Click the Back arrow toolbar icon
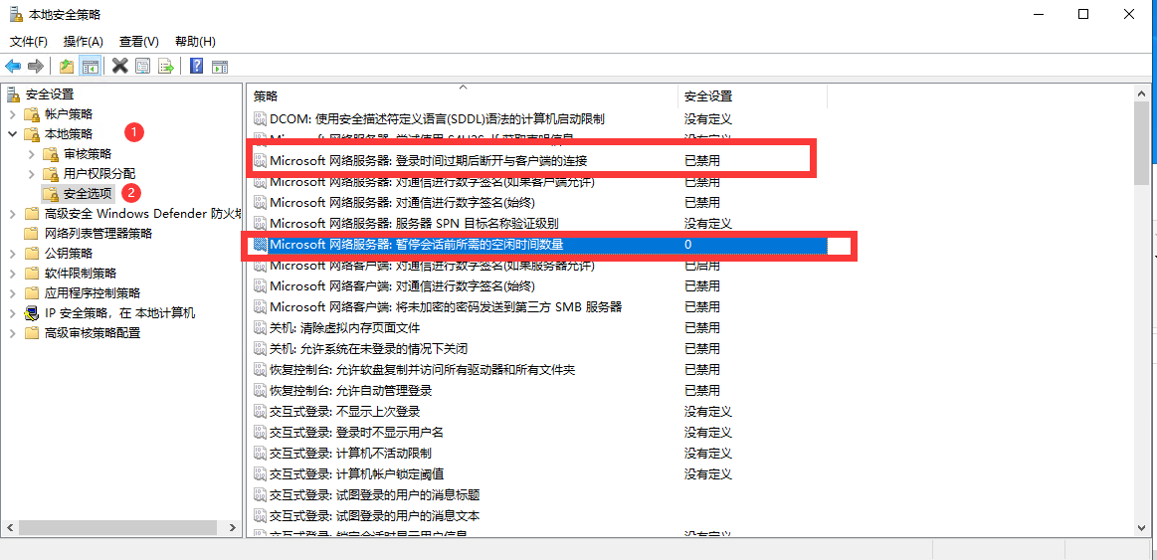1157x560 pixels. pos(13,66)
